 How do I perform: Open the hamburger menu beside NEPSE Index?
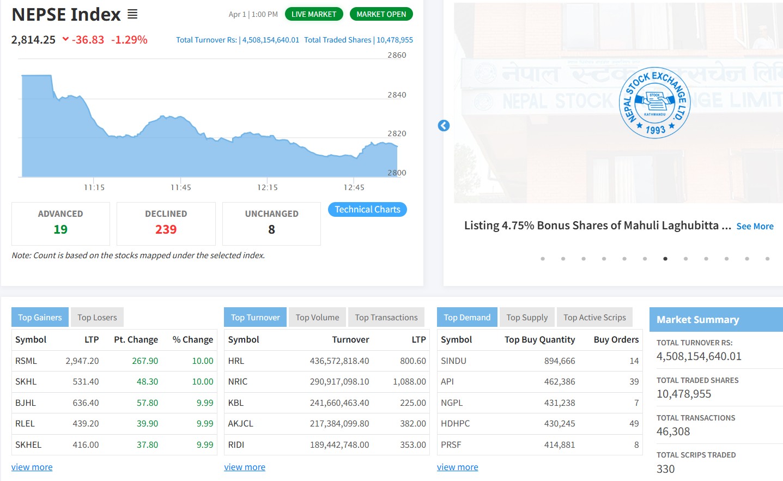pos(132,14)
